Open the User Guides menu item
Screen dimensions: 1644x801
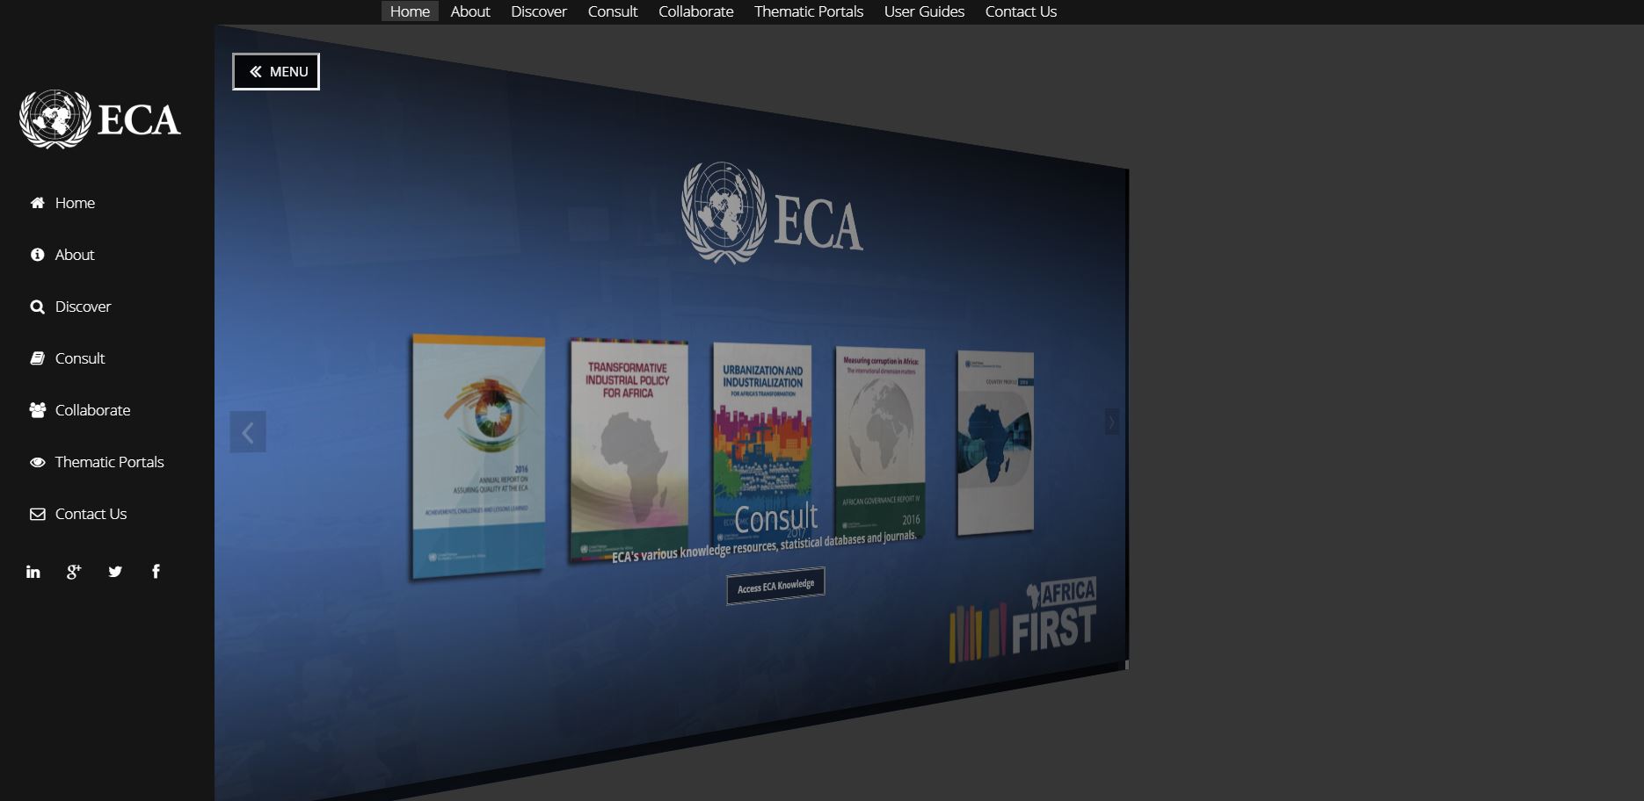pos(923,11)
